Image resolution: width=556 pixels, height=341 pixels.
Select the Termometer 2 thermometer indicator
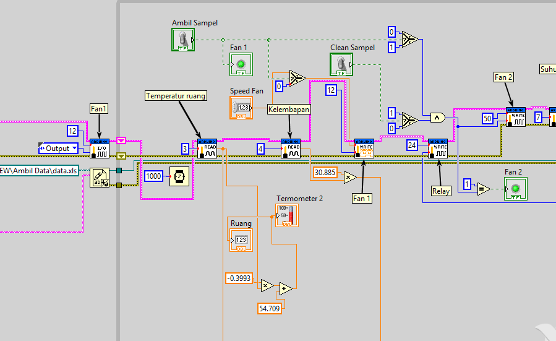[x=287, y=215]
